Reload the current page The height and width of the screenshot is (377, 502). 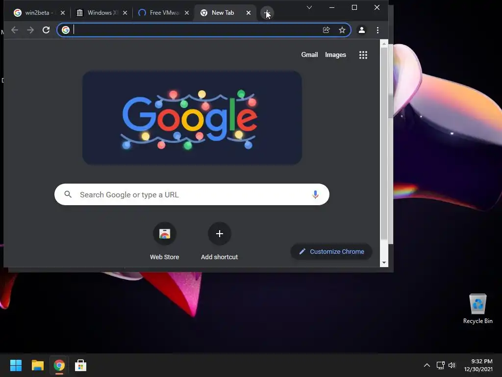[x=46, y=30]
